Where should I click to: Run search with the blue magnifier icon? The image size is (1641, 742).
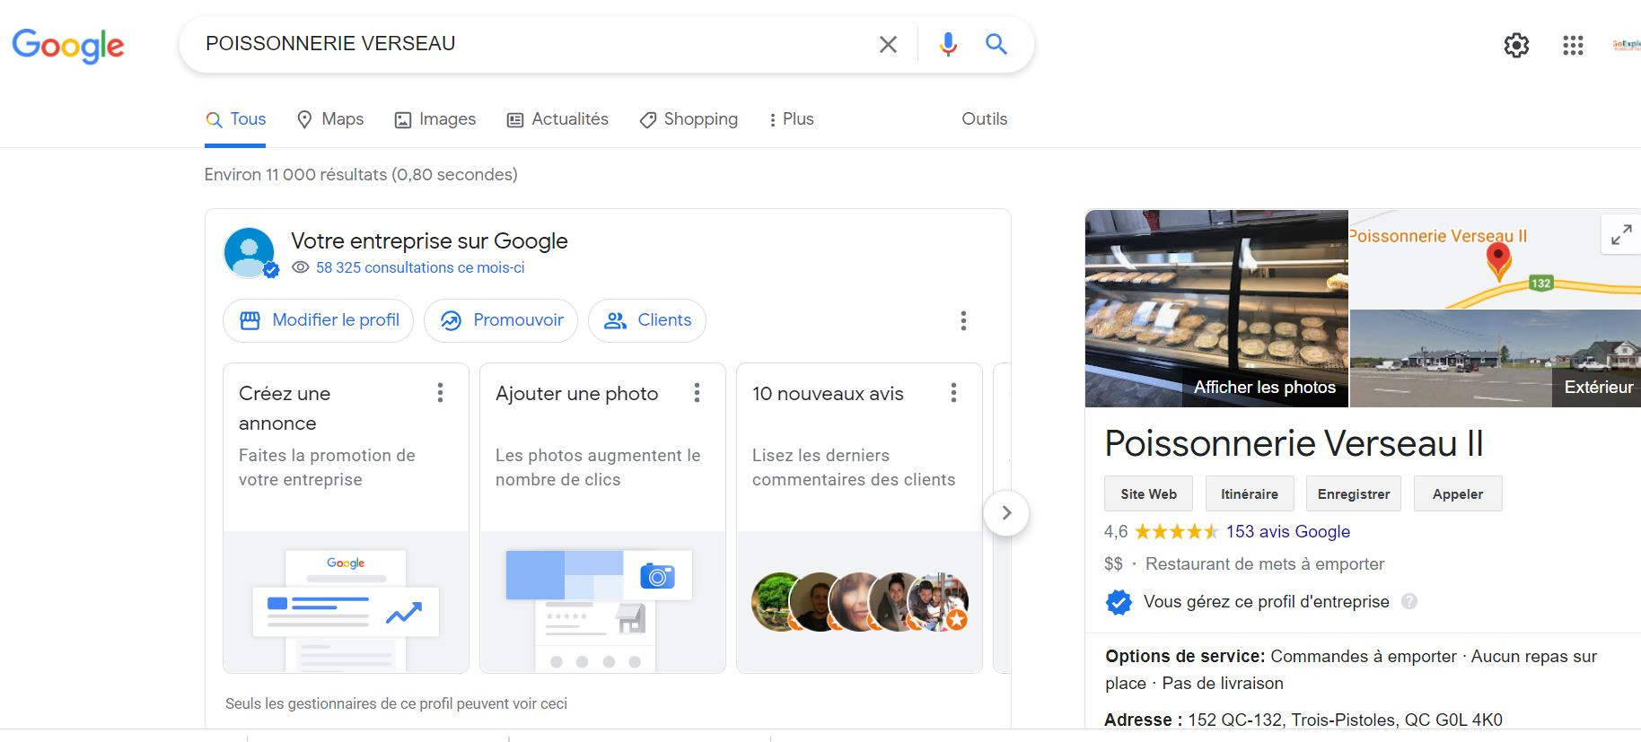pos(996,44)
